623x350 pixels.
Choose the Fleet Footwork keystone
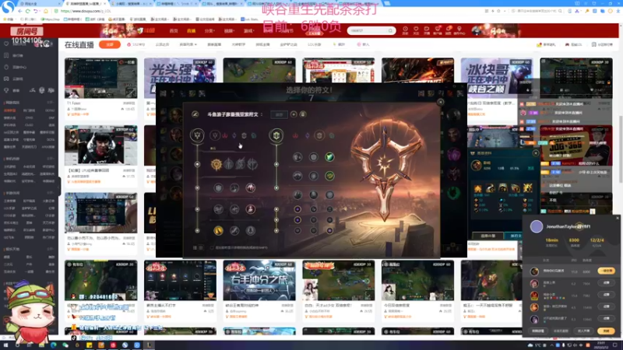tap(241, 164)
